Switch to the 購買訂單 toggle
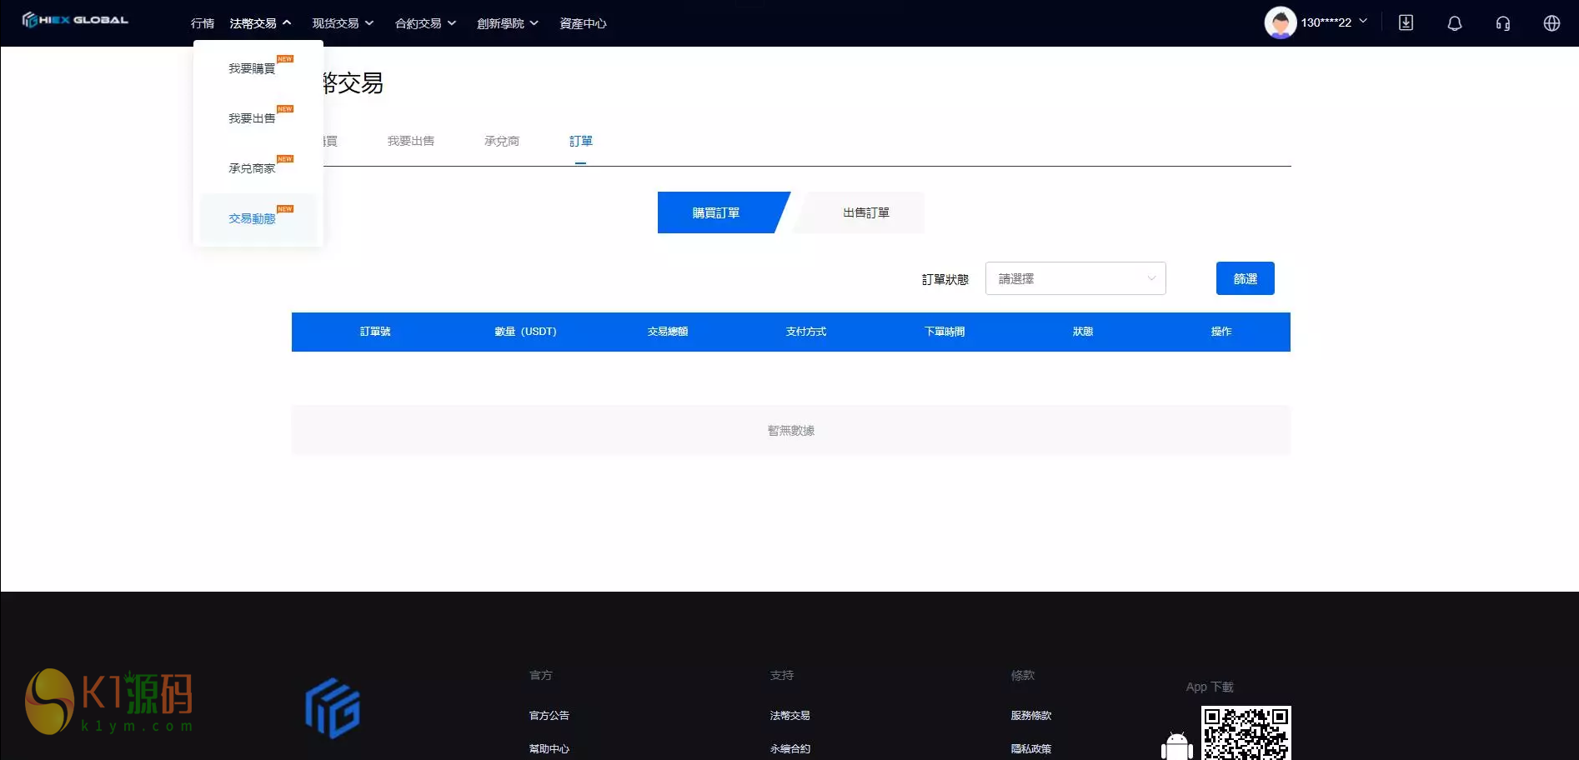Screen dimensions: 1579x760 (x=717, y=212)
